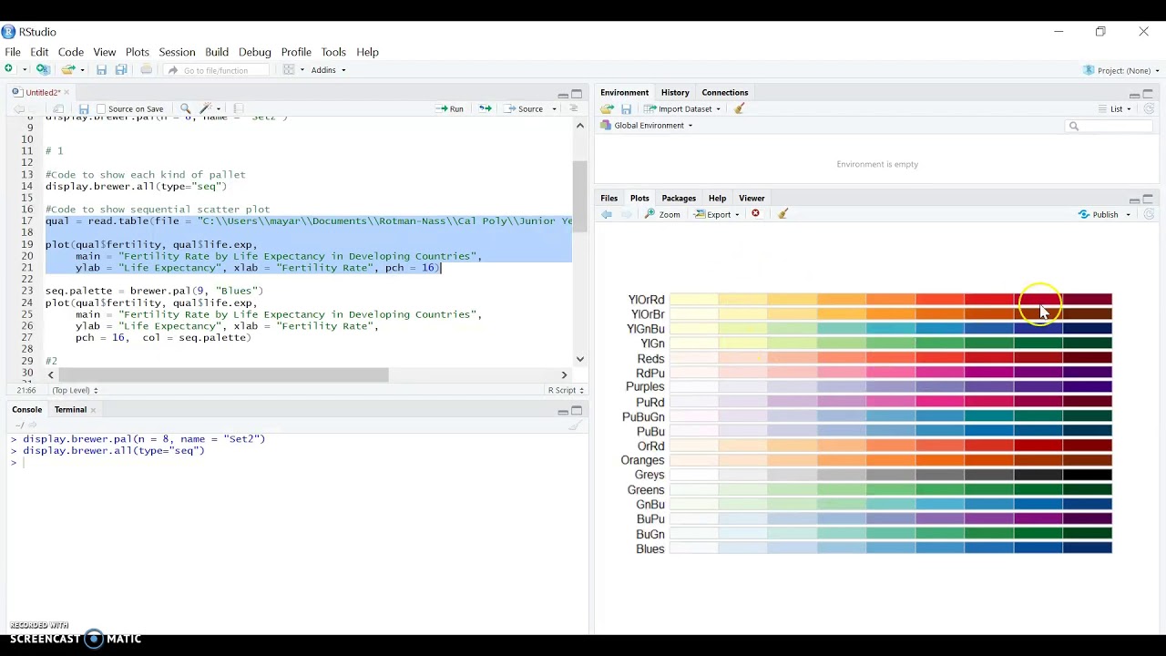The height and width of the screenshot is (656, 1166).
Task: Open the Source options dropdown arrow
Action: pos(554,109)
